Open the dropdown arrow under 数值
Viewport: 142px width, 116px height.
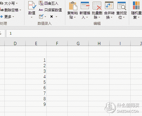[x=31, y=17]
